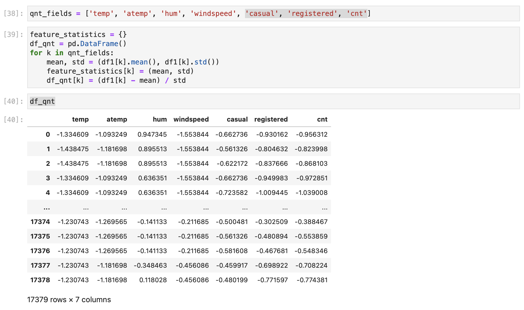The width and height of the screenshot is (524, 310).
Task: Select row index 1
Action: pyautogui.click(x=48, y=149)
